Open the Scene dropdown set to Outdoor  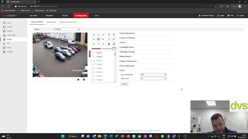[x=67, y=29]
